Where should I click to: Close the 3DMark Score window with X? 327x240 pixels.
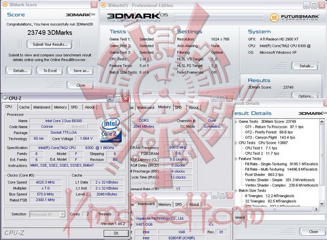click(94, 4)
